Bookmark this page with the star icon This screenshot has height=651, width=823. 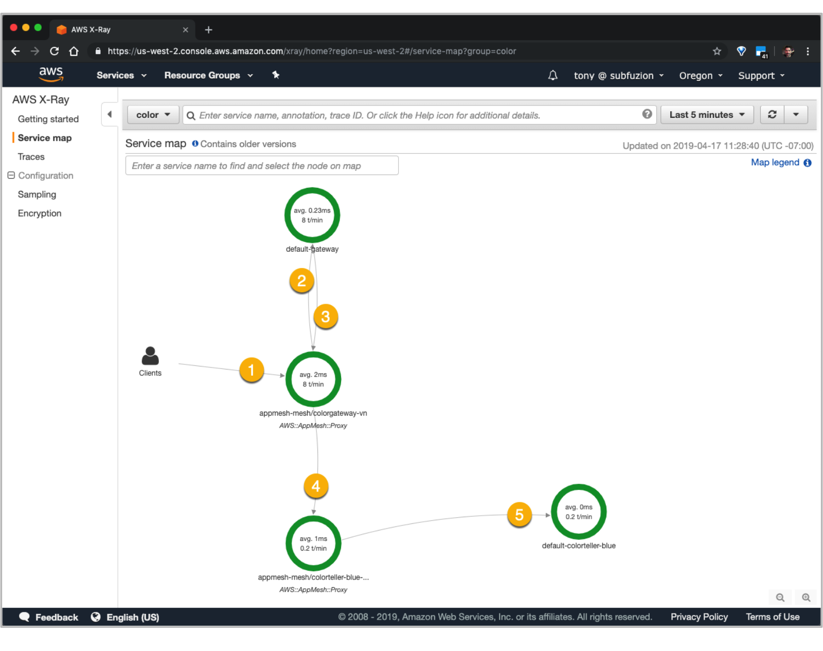point(717,51)
